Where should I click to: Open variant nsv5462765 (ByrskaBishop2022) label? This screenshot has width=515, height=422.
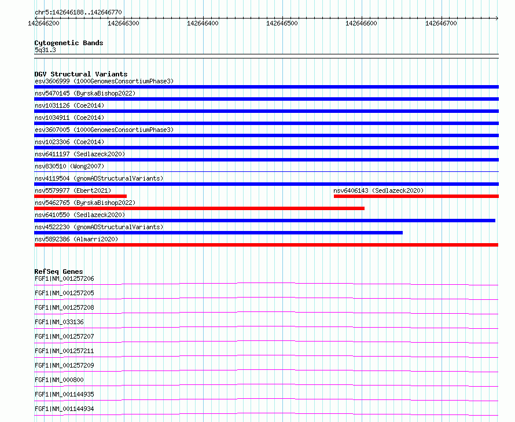(x=85, y=203)
